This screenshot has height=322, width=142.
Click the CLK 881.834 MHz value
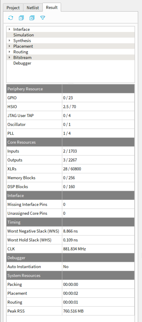click(x=74, y=249)
